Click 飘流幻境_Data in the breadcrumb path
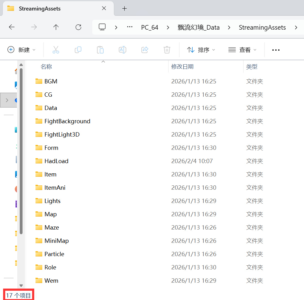 tap(198, 27)
